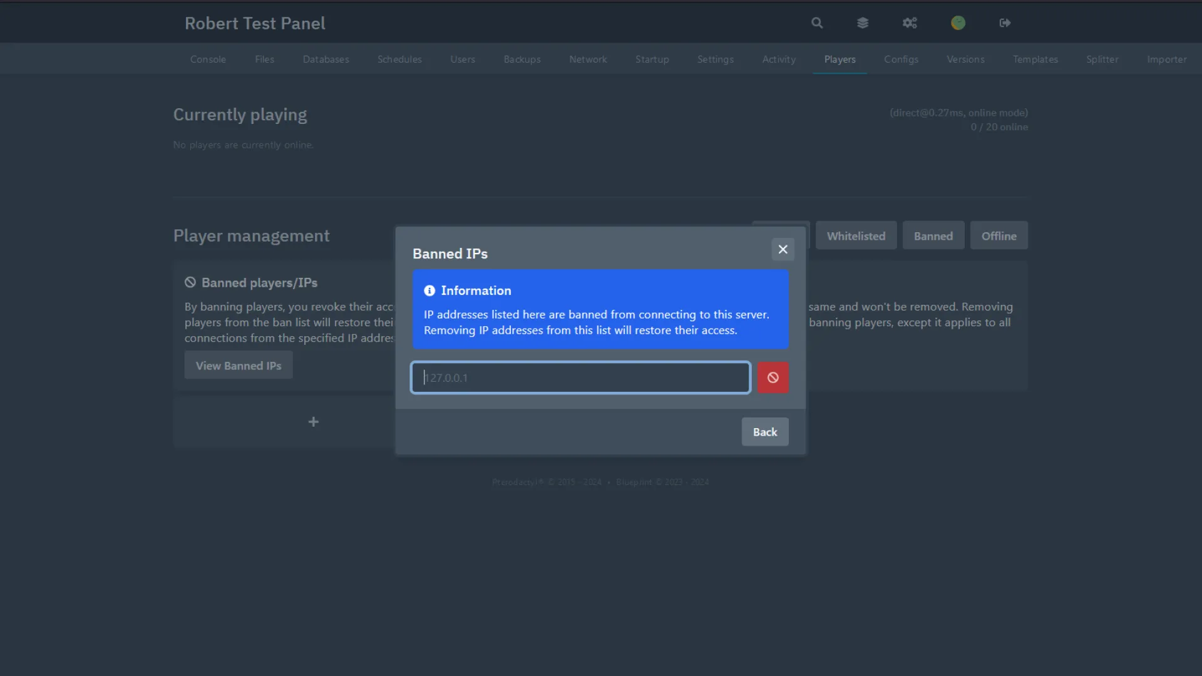
Task: Switch to the Whitelisted filter
Action: coord(856,236)
